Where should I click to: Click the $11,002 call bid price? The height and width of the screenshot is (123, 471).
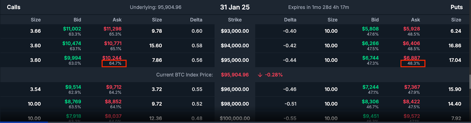[72, 29]
